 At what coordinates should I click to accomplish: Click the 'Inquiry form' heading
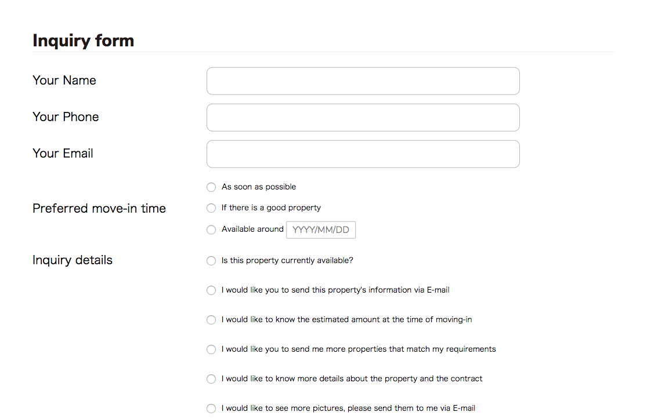click(83, 41)
